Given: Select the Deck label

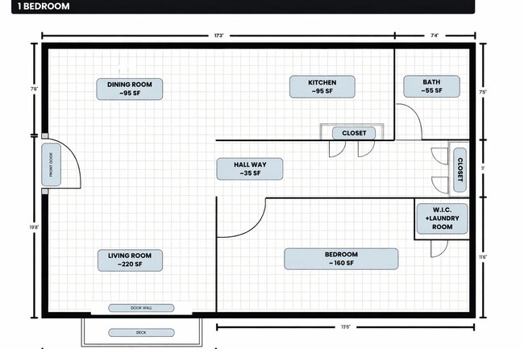Looking at the screenshot, I should (141, 332).
